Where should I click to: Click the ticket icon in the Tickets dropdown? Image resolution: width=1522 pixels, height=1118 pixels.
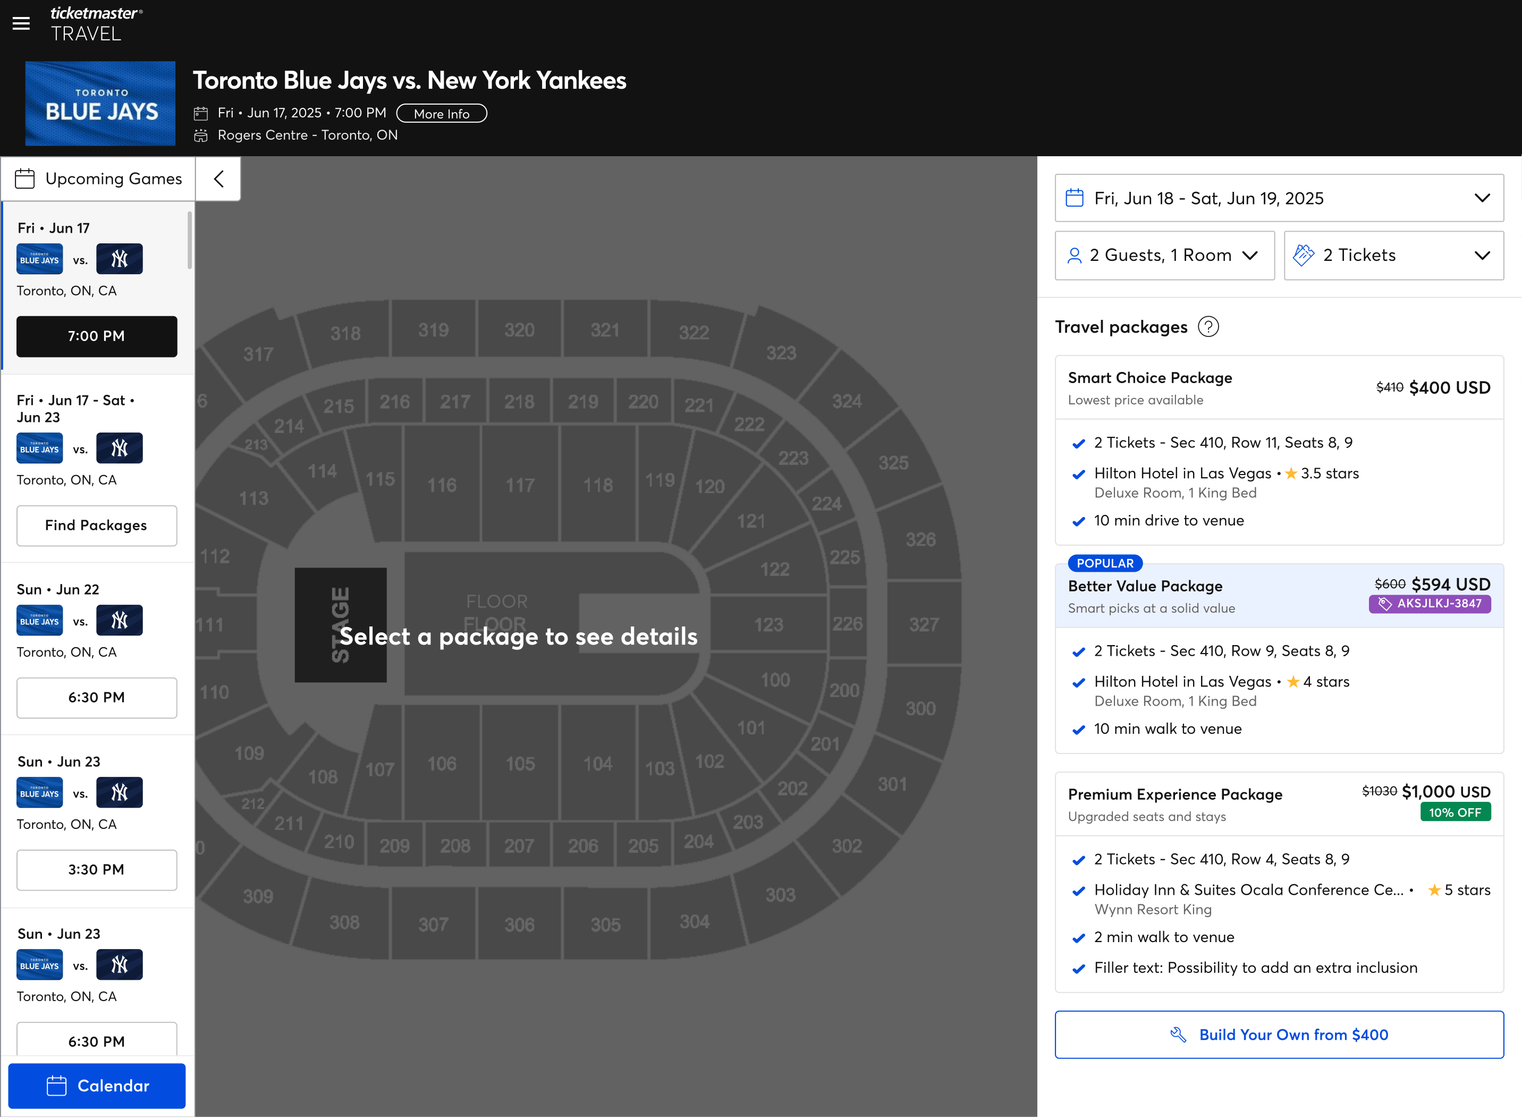click(x=1304, y=256)
